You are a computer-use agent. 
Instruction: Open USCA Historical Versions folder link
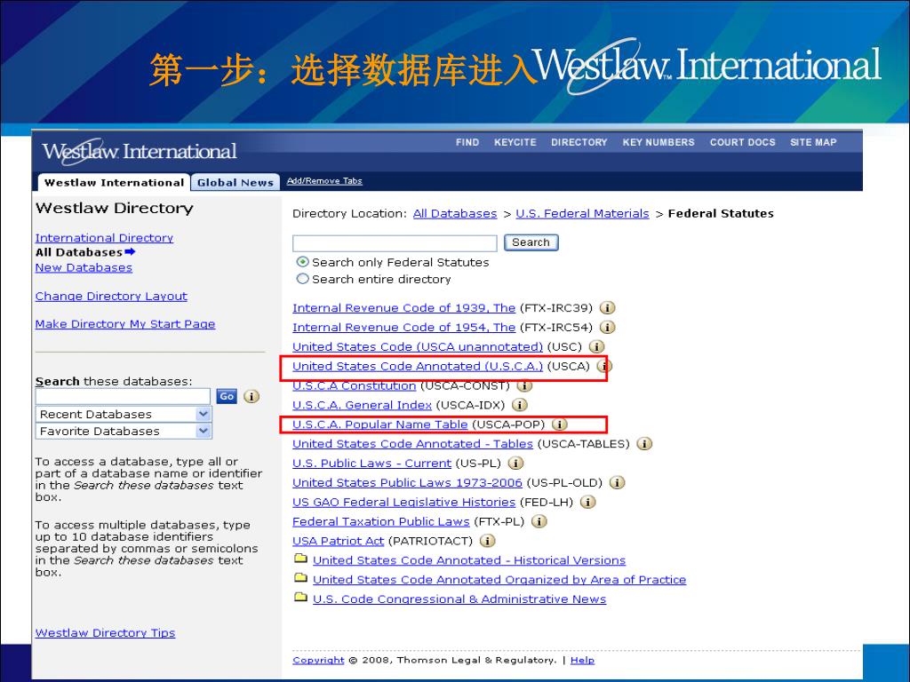click(469, 561)
